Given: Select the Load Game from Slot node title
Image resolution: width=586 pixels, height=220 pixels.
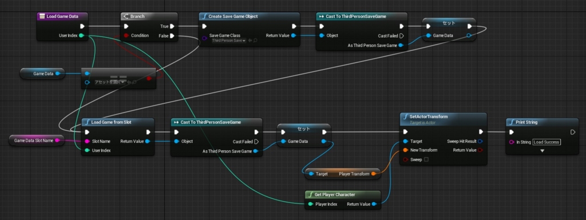Looking at the screenshot, I should (x=111, y=122).
